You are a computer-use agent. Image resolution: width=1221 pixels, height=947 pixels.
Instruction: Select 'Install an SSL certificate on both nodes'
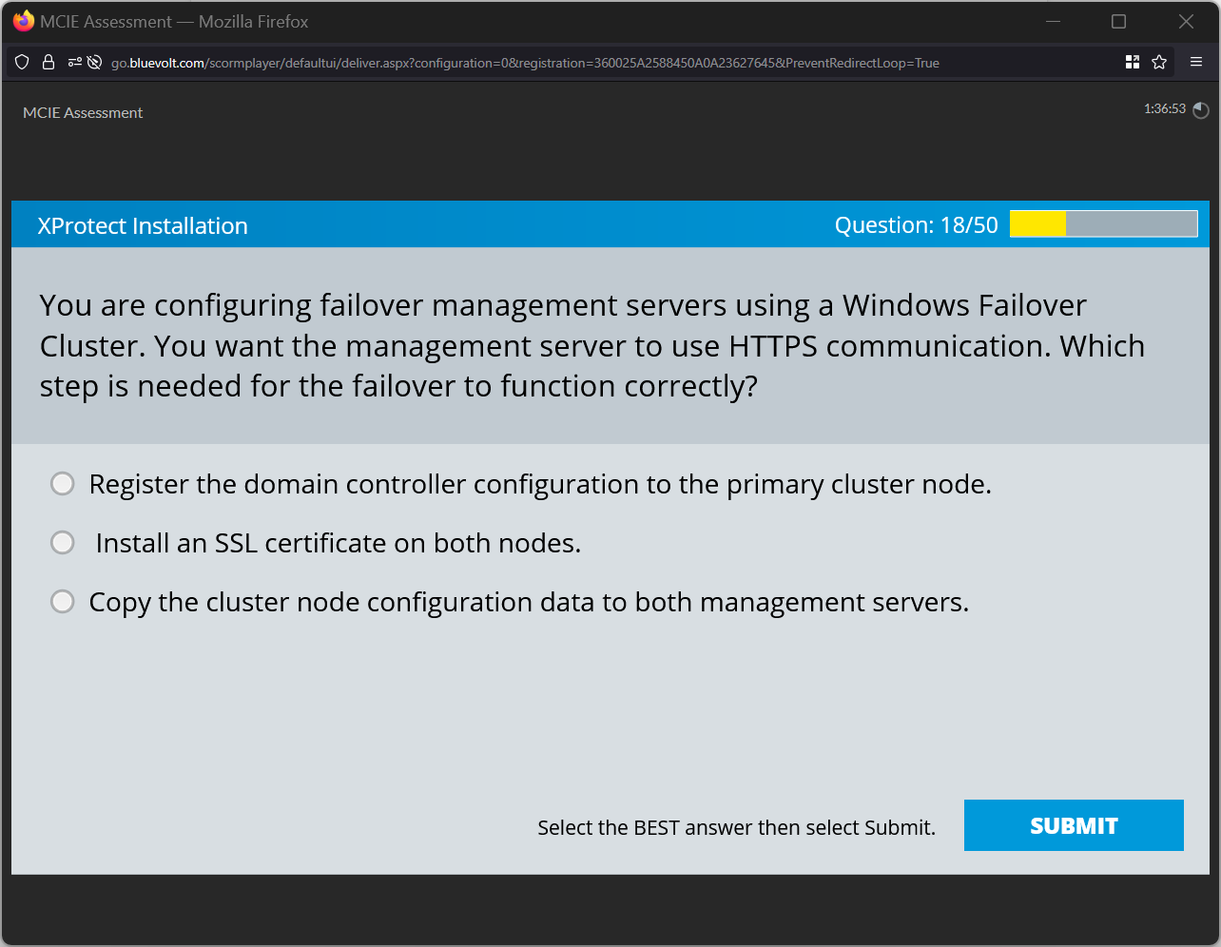62,542
